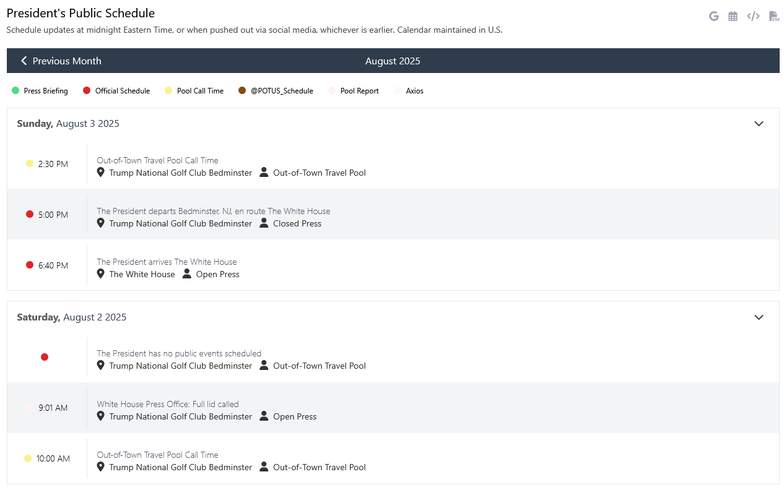Click the 9:01 AM event time
This screenshot has height=490, width=784.
point(53,408)
